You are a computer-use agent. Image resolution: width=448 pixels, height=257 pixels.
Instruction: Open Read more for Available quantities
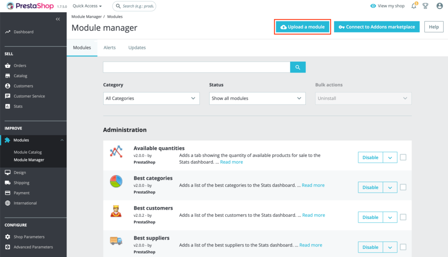231,162
